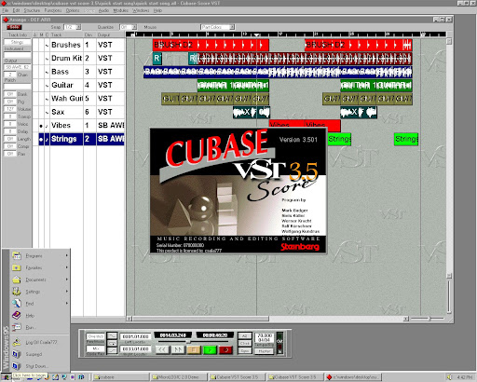
Task: Click the MIDI note icon beside Vibes
Action: [47, 126]
